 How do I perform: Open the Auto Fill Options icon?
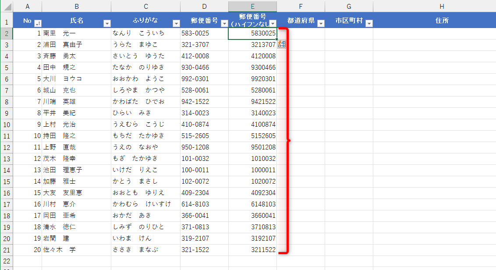(x=282, y=44)
